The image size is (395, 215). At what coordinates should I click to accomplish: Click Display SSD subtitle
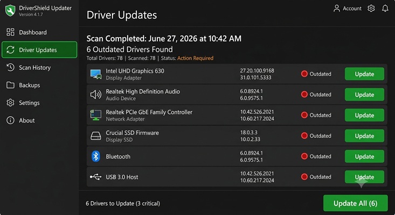coord(119,140)
